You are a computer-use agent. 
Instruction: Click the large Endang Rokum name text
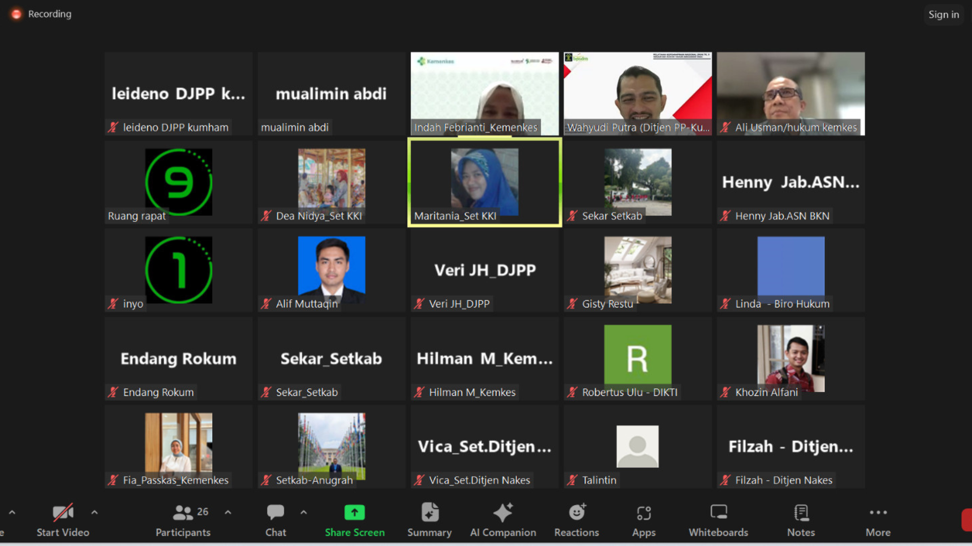pos(178,358)
